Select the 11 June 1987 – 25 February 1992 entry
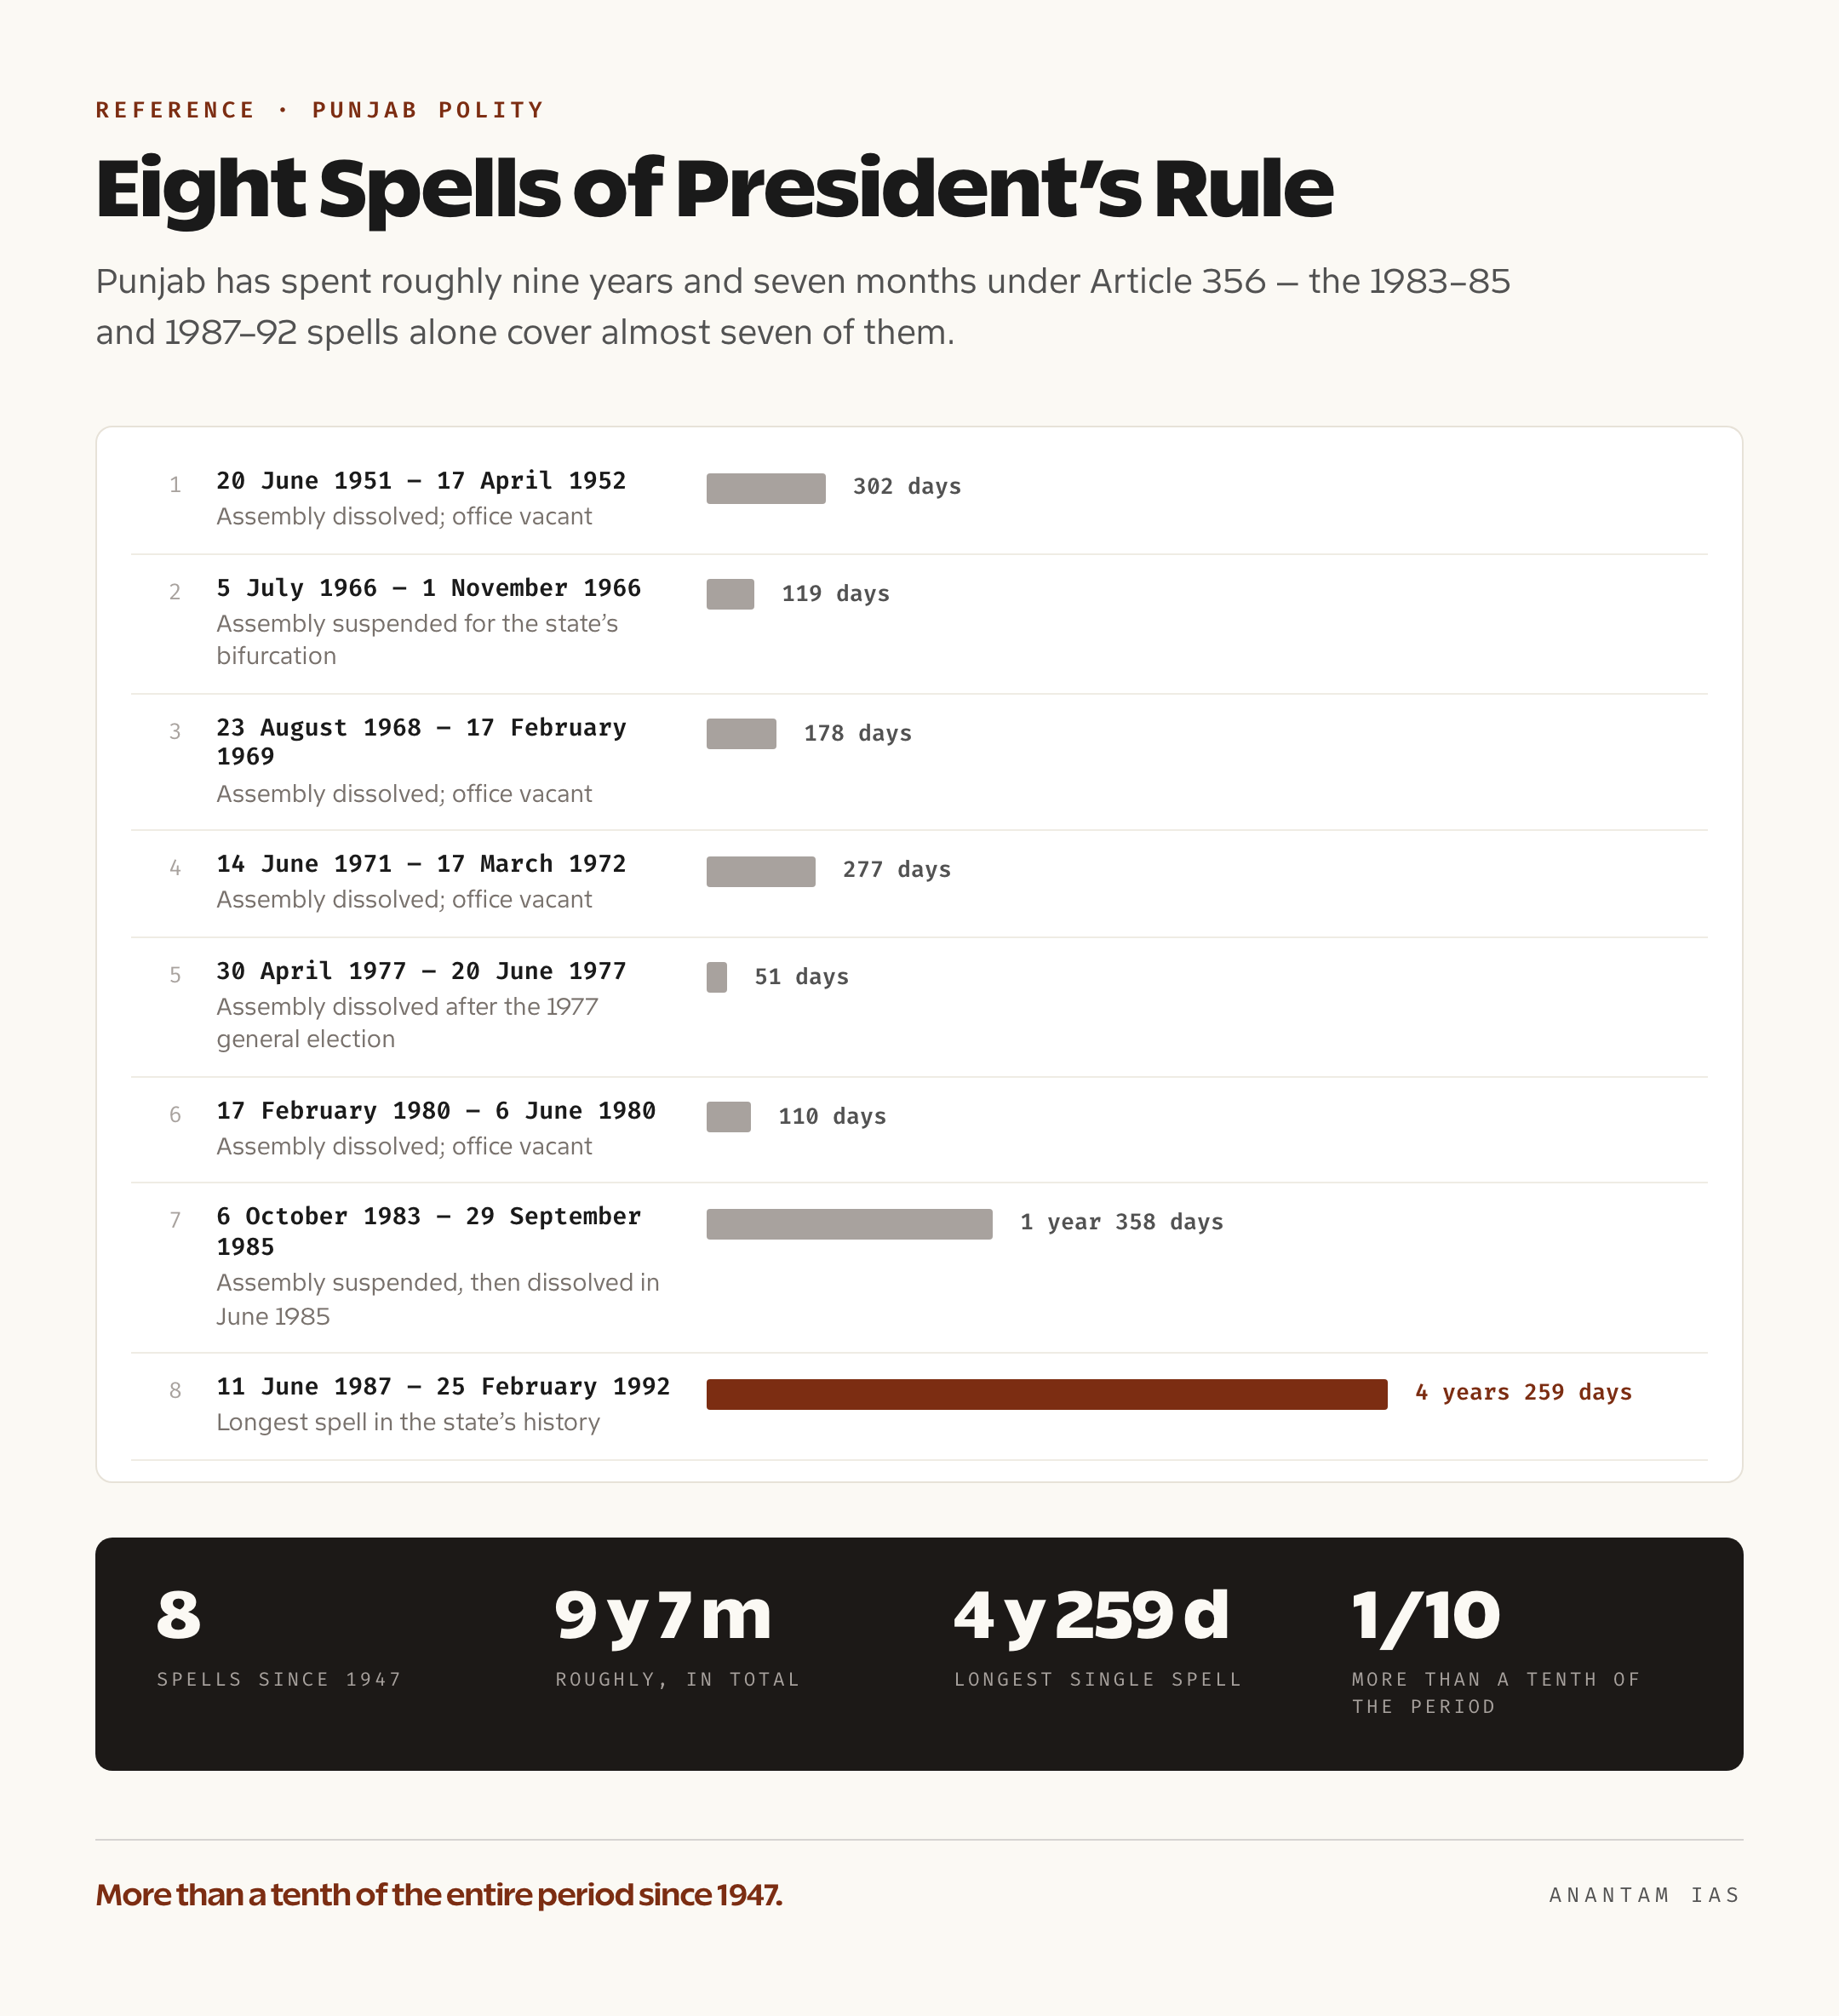This screenshot has width=1839, height=2016. (919, 1406)
